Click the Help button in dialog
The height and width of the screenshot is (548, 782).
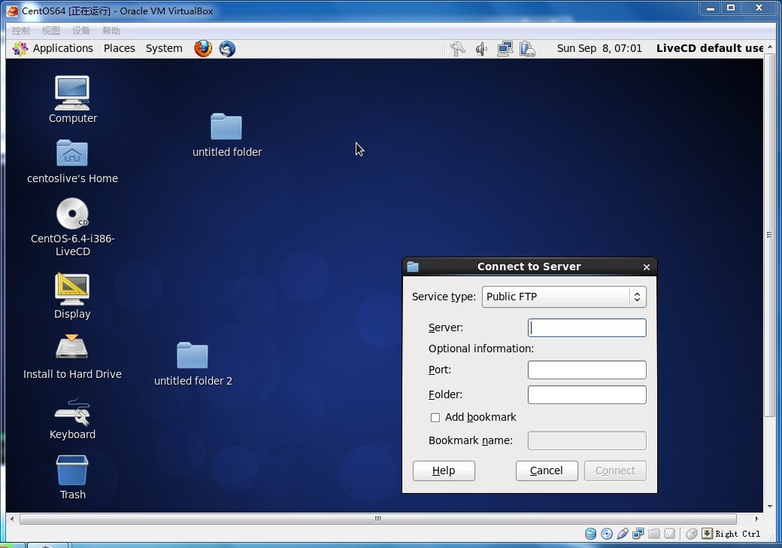444,470
